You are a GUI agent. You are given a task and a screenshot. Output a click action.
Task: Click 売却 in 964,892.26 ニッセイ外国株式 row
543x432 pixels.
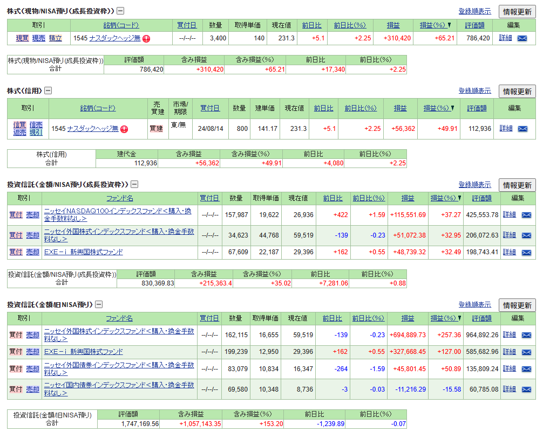tap(33, 335)
